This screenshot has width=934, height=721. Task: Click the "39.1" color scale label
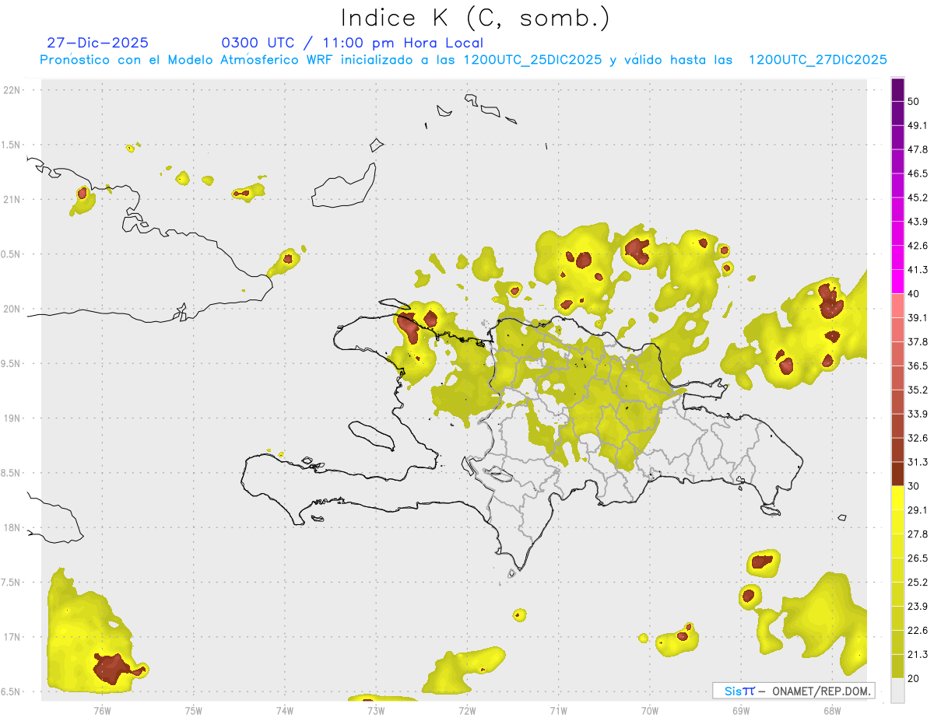pyautogui.click(x=918, y=318)
